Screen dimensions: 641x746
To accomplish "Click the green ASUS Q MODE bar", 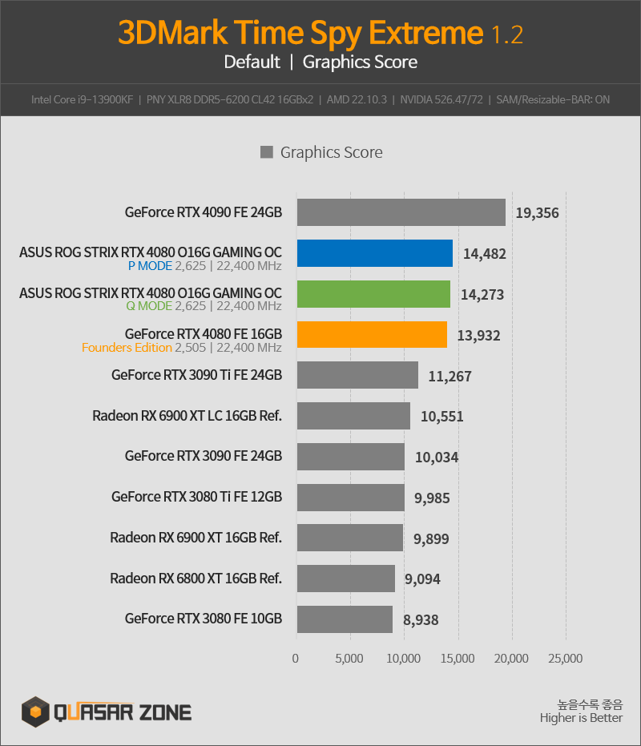I will 373,294.
